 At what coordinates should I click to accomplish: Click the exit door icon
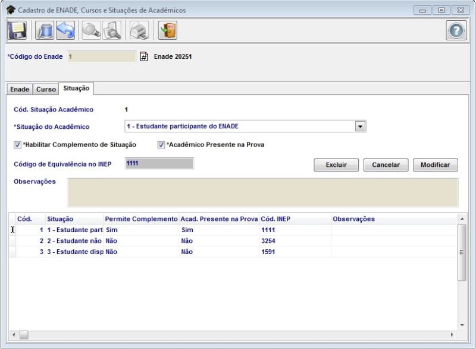pyautogui.click(x=167, y=30)
